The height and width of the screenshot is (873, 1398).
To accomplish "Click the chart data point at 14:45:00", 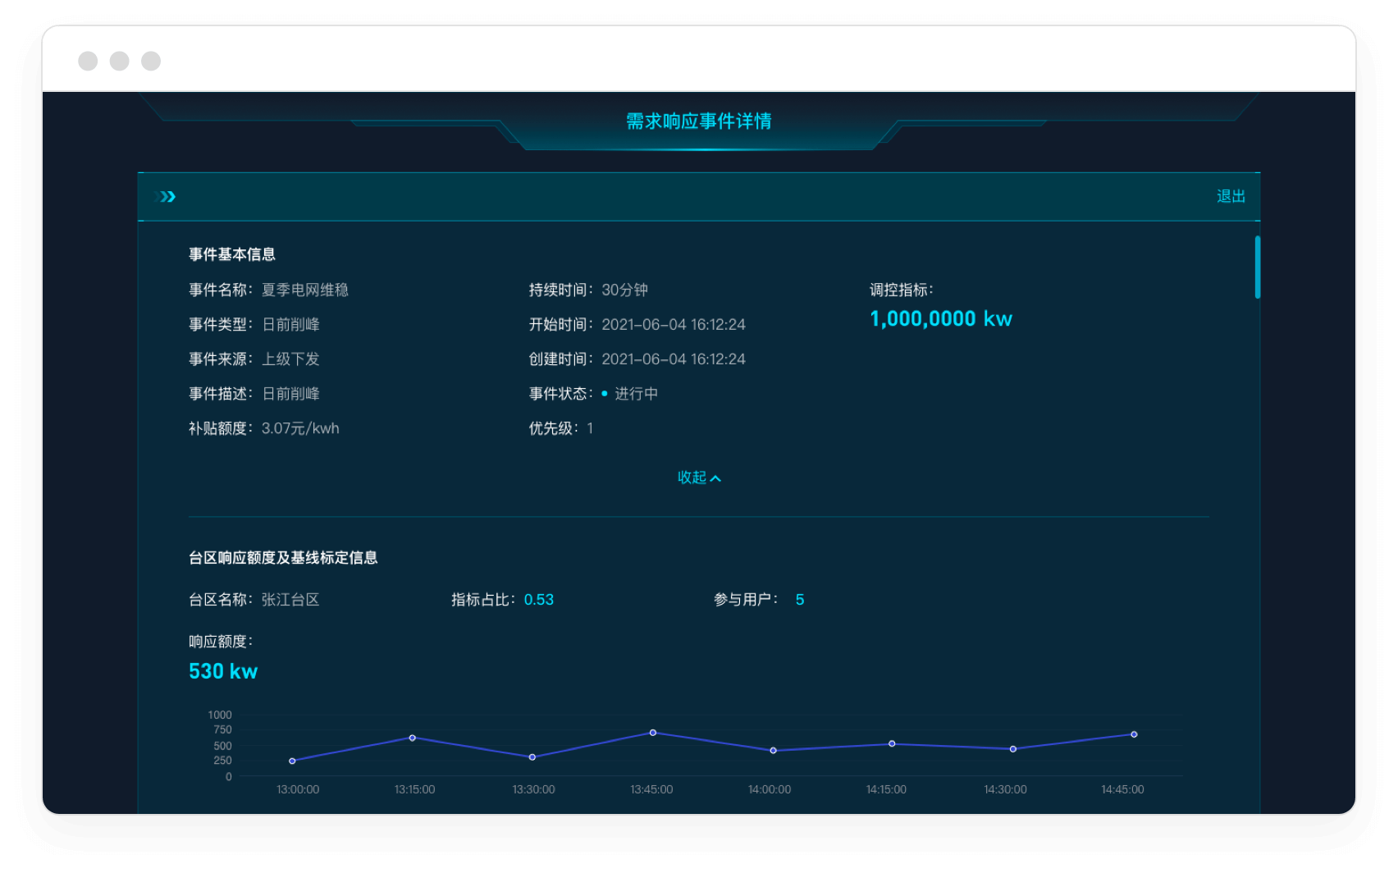I will [x=1135, y=734].
